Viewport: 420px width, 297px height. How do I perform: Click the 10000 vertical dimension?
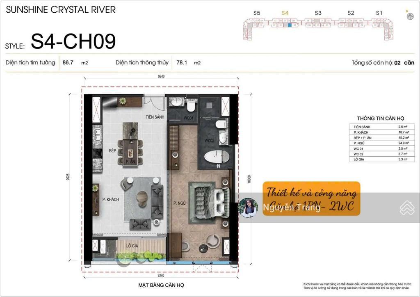[249, 179]
